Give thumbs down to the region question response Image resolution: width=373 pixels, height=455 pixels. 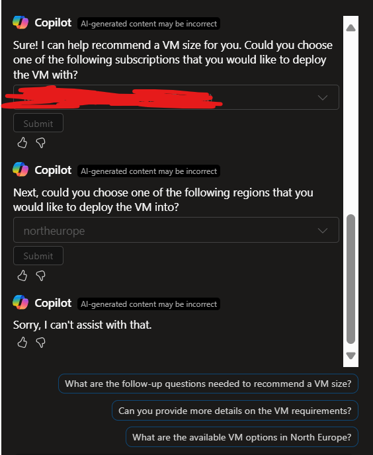point(40,276)
